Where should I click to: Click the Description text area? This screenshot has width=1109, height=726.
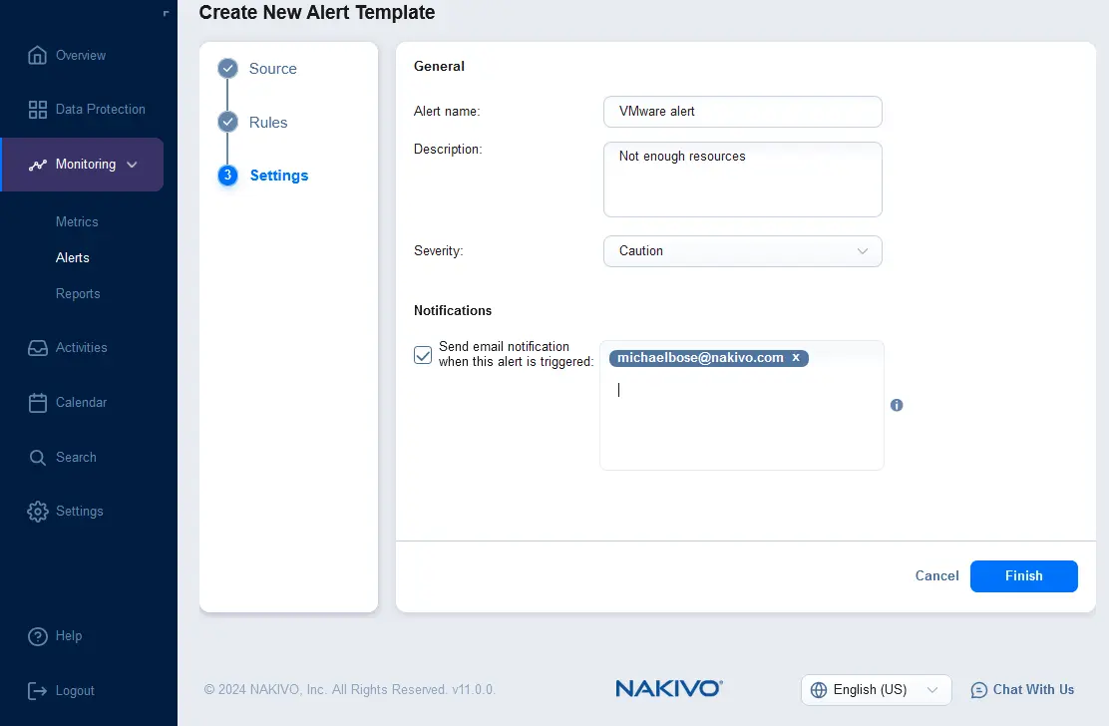pos(743,180)
